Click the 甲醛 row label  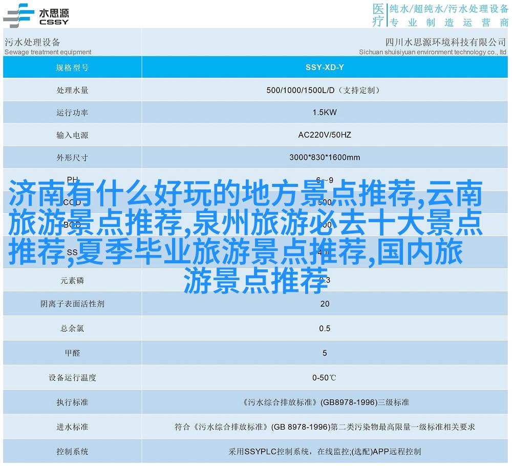[72, 353]
